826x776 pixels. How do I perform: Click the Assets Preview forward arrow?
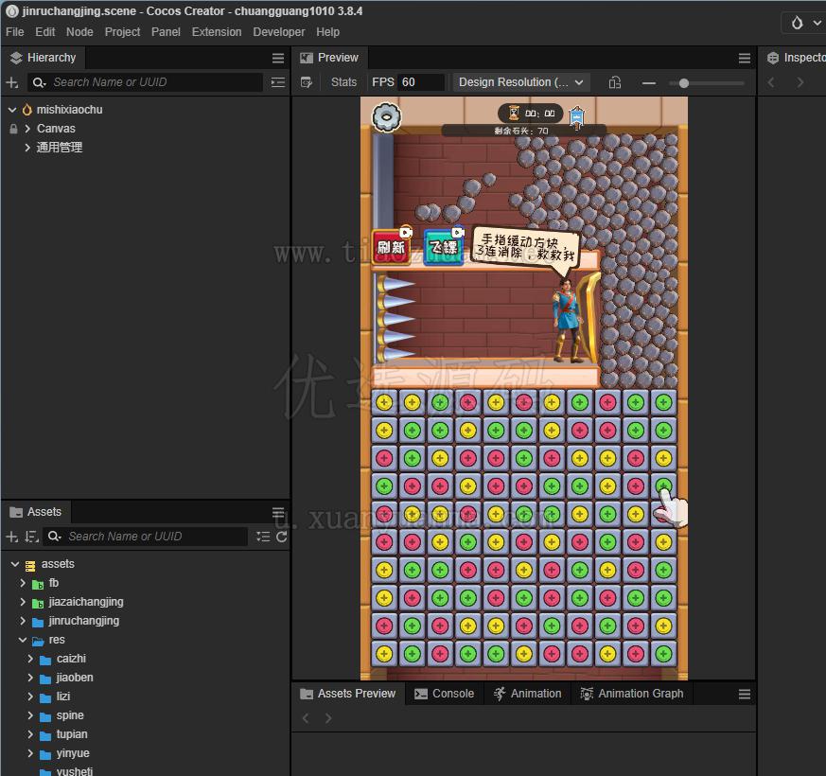pos(328,717)
